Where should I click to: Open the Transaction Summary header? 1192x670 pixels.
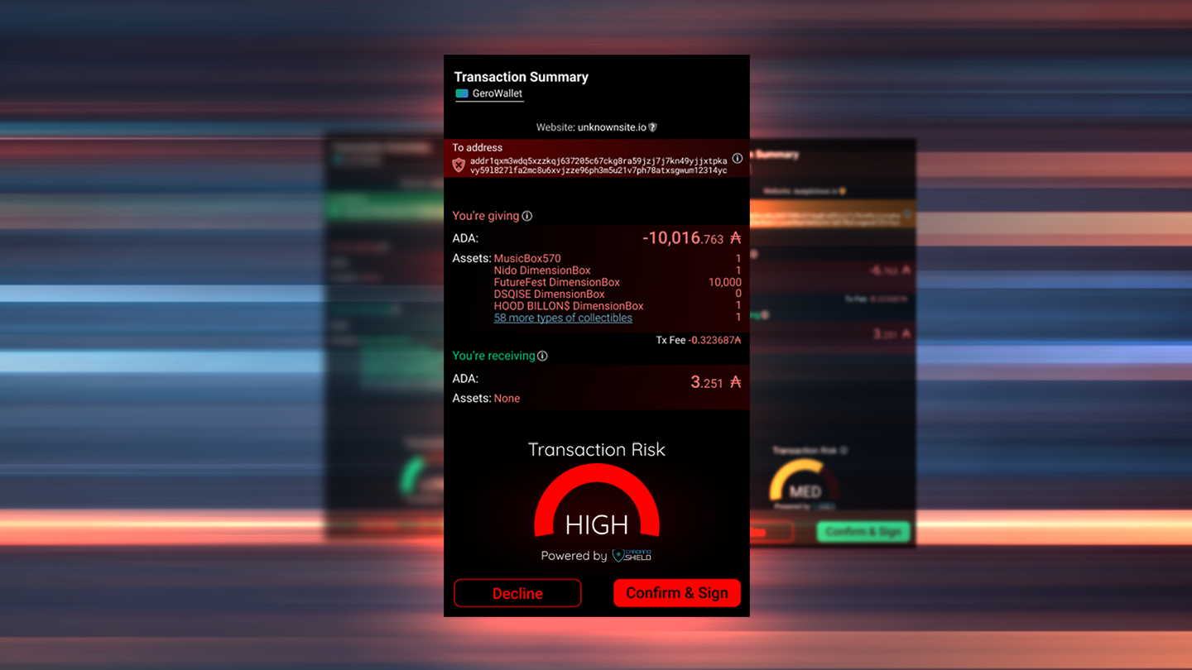[521, 77]
